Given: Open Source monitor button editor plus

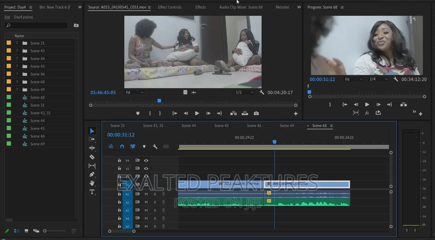Looking at the screenshot, I should pos(296,114).
